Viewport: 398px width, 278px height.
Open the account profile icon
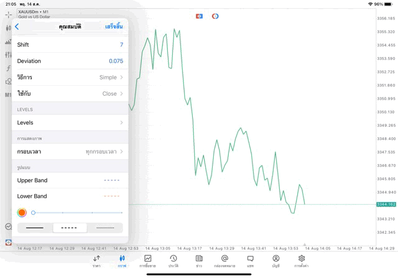coord(275,261)
